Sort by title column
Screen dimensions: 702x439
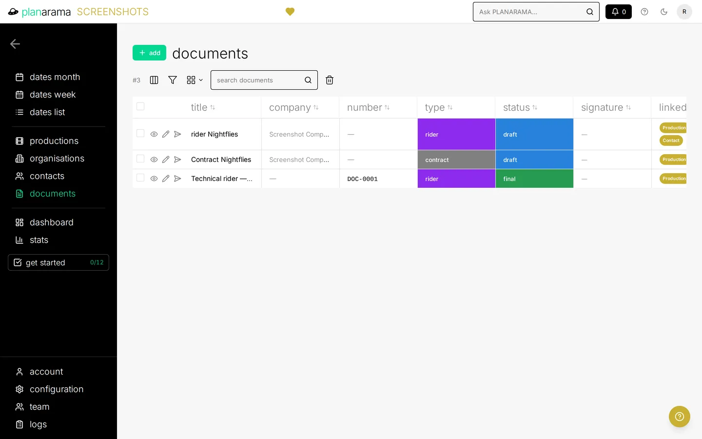(x=203, y=107)
